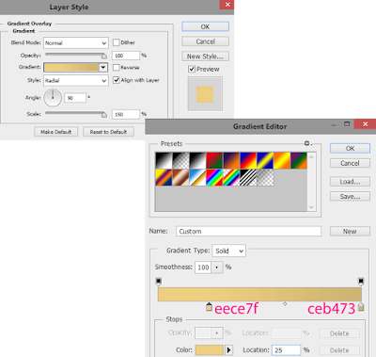Select the right opacity stop marker

(361, 282)
